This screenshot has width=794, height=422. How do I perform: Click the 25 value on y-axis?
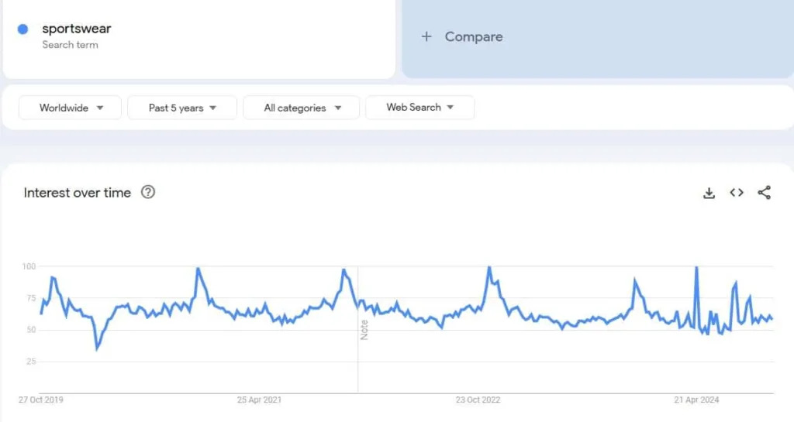click(x=32, y=362)
